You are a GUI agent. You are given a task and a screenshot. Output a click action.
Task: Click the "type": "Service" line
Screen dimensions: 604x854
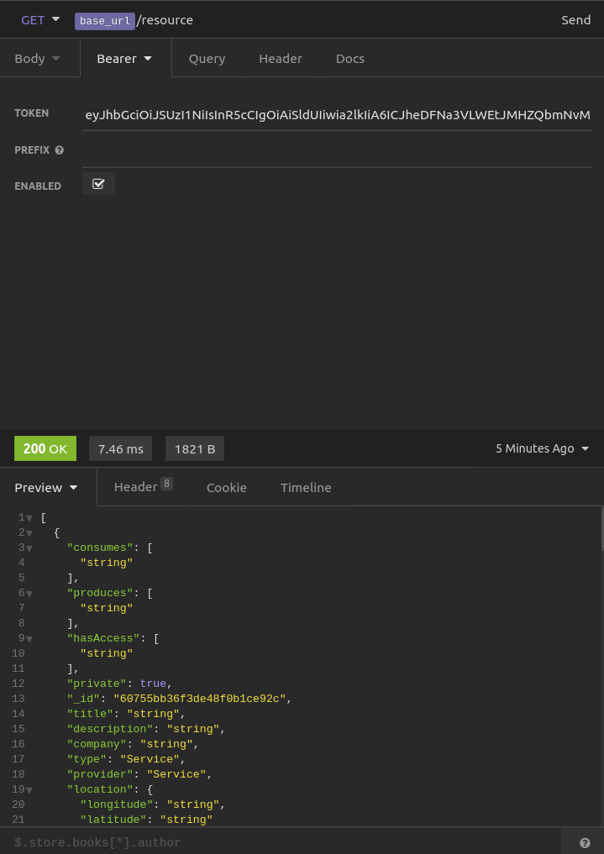click(x=126, y=758)
